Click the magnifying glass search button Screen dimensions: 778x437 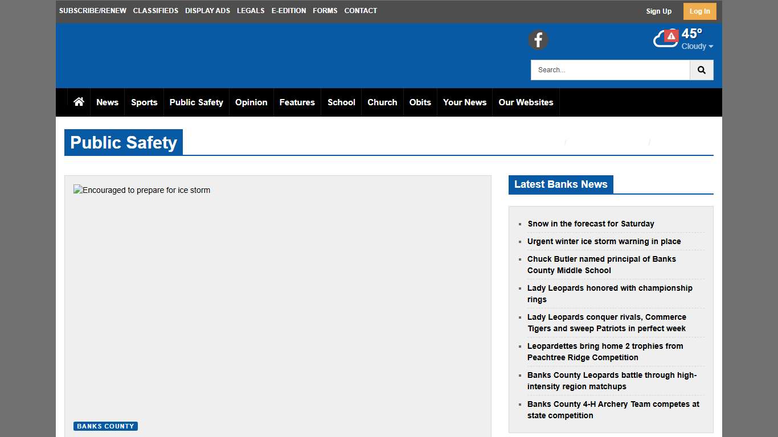click(x=701, y=70)
